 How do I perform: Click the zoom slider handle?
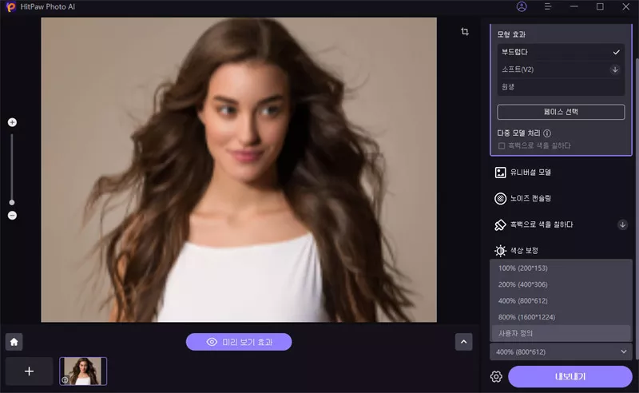(x=12, y=202)
